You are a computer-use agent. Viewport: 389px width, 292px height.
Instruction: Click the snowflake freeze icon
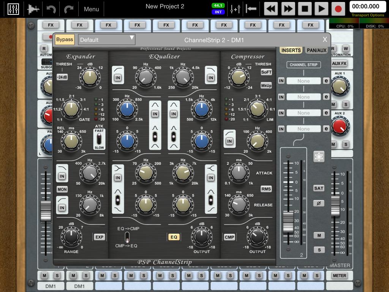point(319,157)
